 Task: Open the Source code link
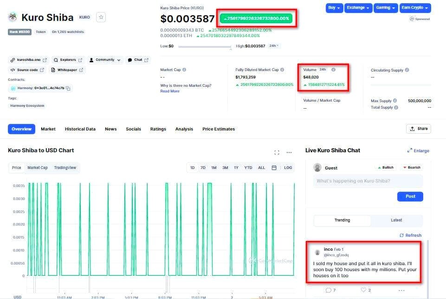coord(27,70)
